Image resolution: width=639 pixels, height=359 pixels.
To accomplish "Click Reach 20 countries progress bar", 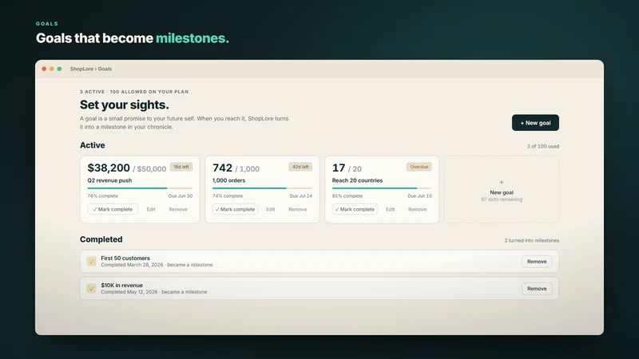I will (x=382, y=188).
